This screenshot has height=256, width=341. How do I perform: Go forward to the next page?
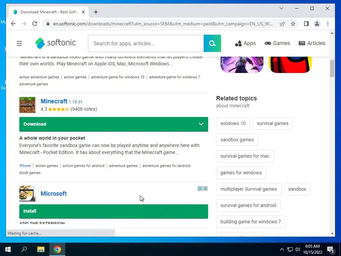[x=24, y=24]
